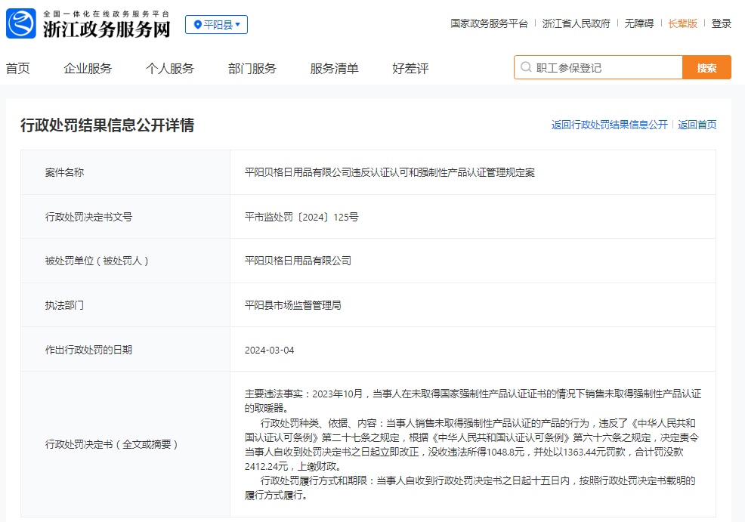The height and width of the screenshot is (522, 745).
Task: Click the 平阳县市场监督管理局 value
Action: 292,305
